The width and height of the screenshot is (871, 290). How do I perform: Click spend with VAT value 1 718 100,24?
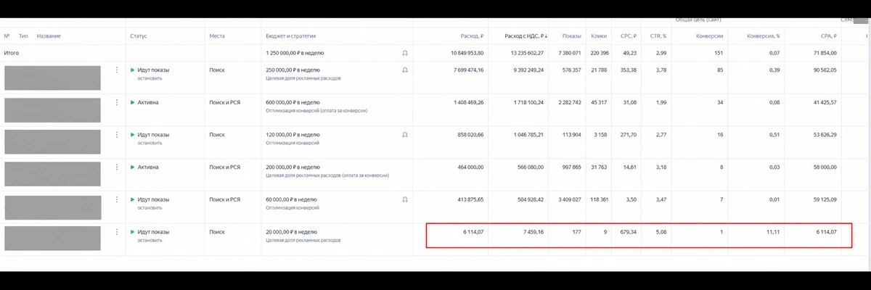click(x=530, y=102)
